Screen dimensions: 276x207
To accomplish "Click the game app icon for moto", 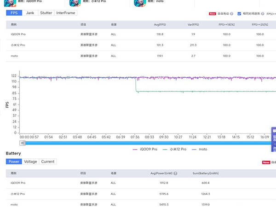I will [x=140, y=3].
